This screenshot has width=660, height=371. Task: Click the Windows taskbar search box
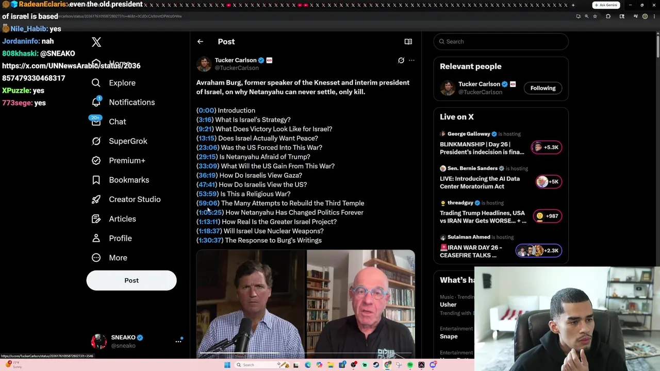[262, 365]
